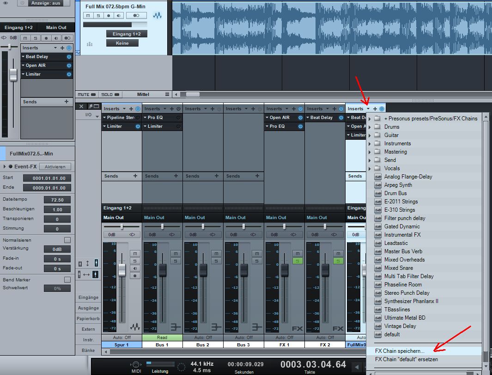Record-arm the Spur 1 mixer channel
The height and width of the screenshot is (375, 492).
(135, 276)
